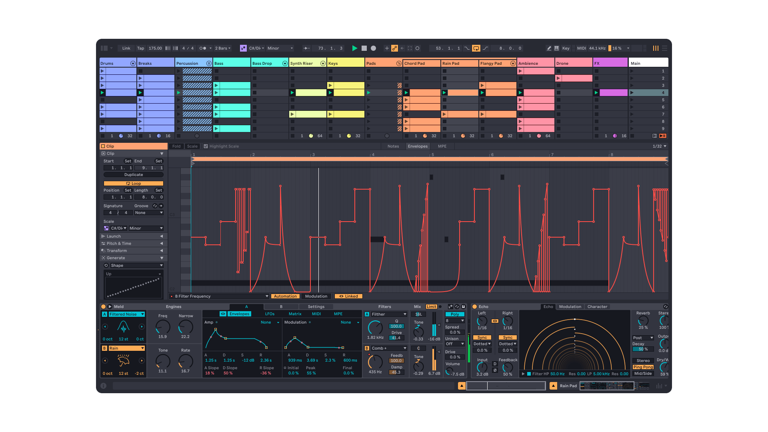Disable the clip Loop toggle

coord(134,183)
